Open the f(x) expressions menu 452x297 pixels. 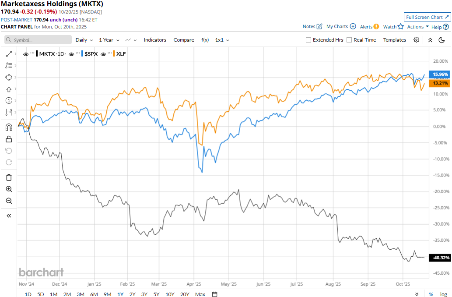(x=205, y=40)
